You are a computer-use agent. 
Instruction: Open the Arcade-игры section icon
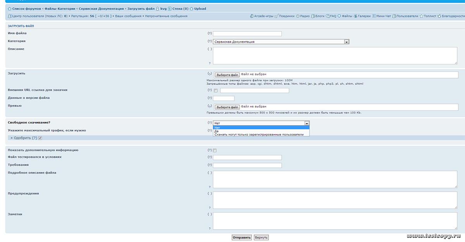252,16
